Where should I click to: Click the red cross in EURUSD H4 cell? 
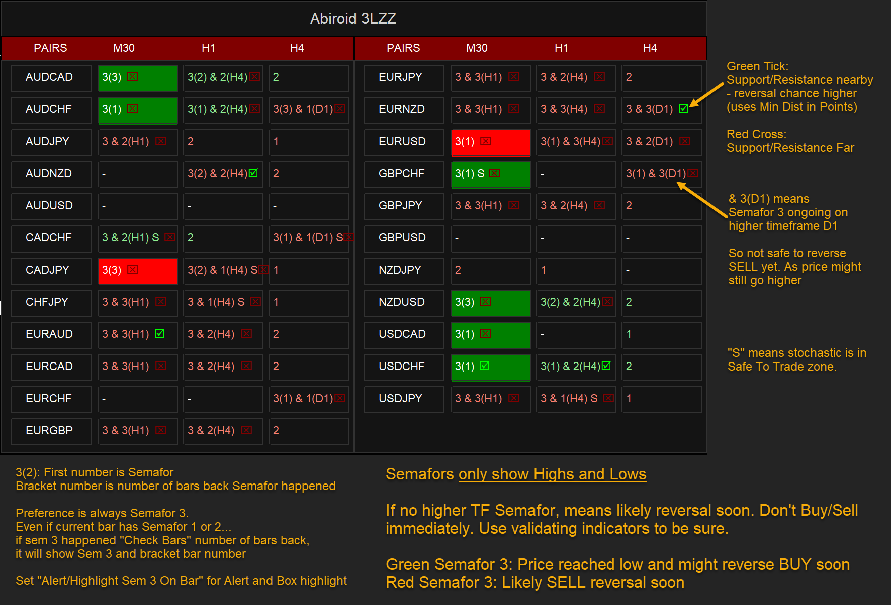pyautogui.click(x=685, y=141)
